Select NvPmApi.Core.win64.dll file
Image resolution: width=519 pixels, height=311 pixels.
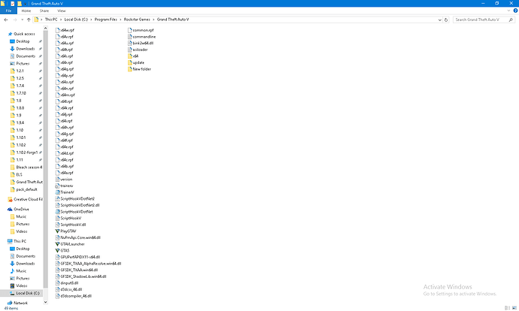pos(80,237)
